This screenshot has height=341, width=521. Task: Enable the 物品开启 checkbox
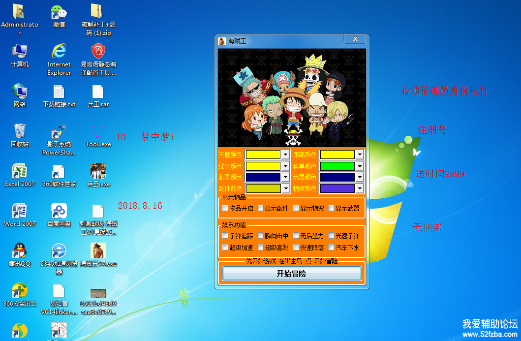(x=225, y=208)
